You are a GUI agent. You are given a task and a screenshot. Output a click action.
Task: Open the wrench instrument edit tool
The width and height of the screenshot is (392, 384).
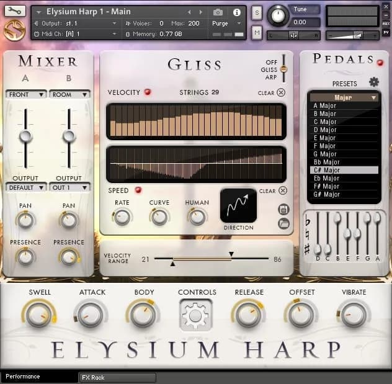[x=15, y=11]
